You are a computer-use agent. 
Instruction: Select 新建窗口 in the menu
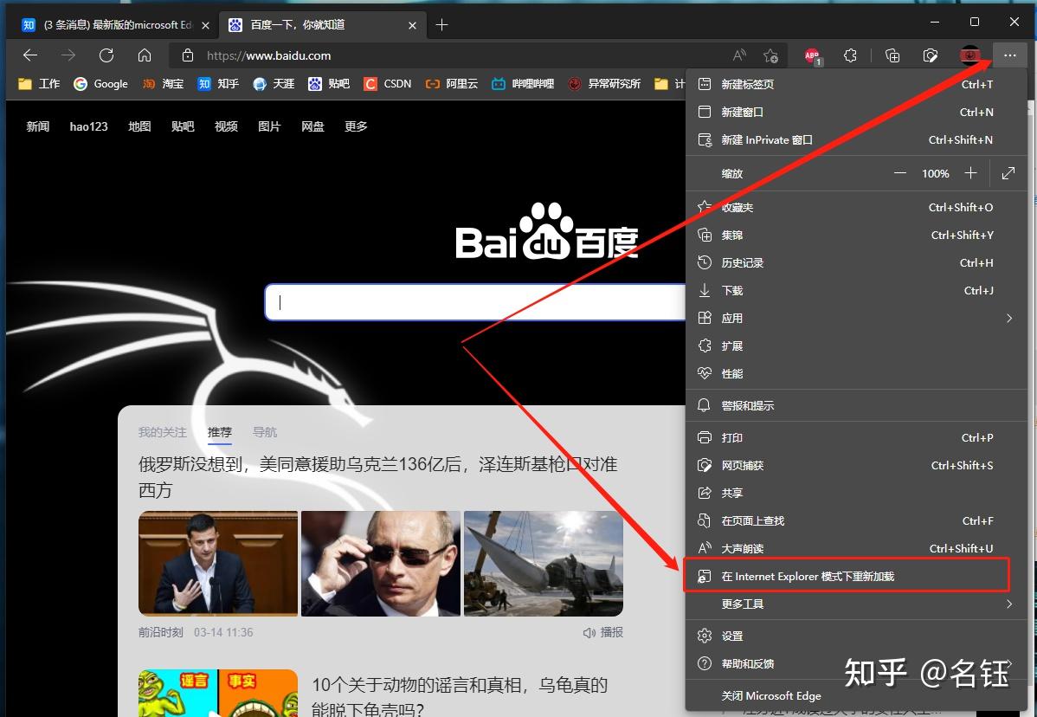click(856, 112)
